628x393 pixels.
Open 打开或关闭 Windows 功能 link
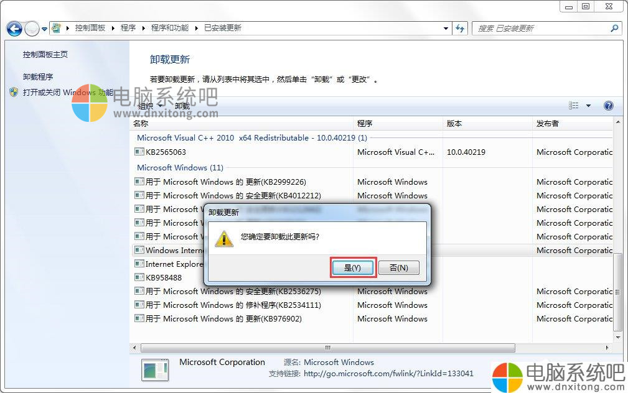click(68, 93)
